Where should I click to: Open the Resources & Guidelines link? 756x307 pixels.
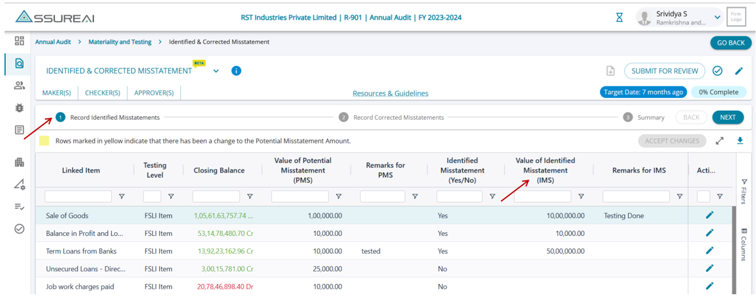[x=390, y=93]
